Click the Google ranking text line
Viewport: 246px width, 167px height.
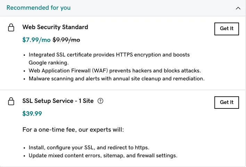(x=49, y=63)
